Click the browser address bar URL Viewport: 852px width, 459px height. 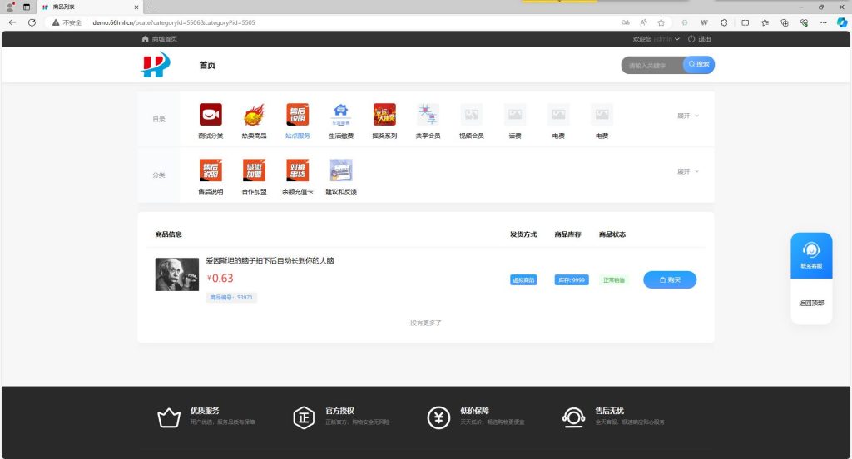(174, 22)
